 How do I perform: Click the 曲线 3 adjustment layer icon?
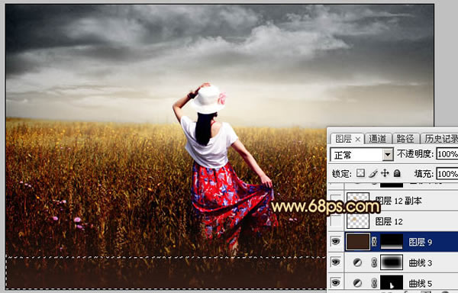[x=357, y=262]
